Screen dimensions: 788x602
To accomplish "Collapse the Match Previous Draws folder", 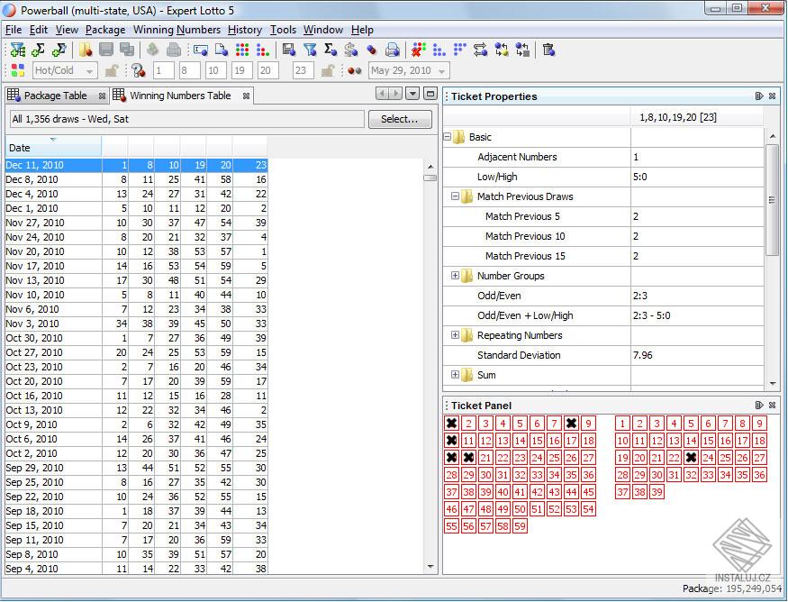I will (456, 196).
